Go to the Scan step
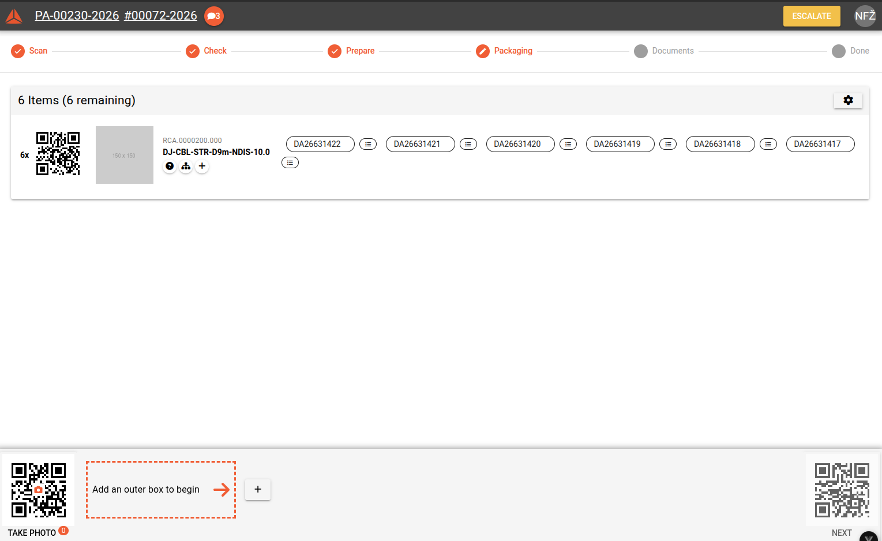 29,51
